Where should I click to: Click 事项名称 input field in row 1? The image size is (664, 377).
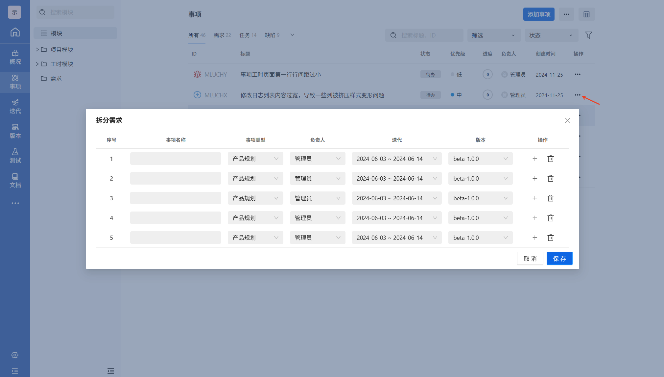[176, 159]
